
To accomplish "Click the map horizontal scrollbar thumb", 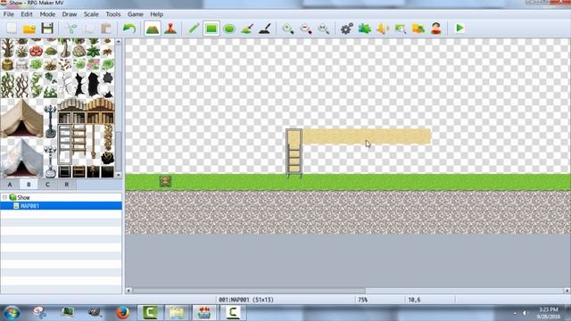I will tap(249, 291).
